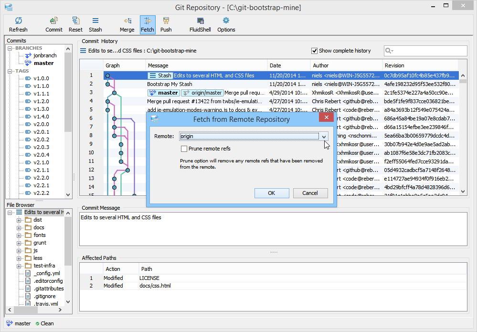Select the v2.0.0 tag
Viewport: 477px width, 332px height.
tap(41, 124)
